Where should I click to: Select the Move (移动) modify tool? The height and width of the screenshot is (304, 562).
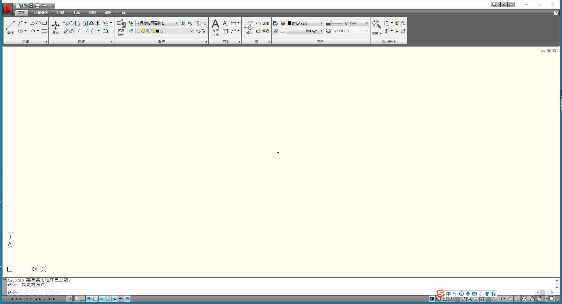[x=55, y=26]
